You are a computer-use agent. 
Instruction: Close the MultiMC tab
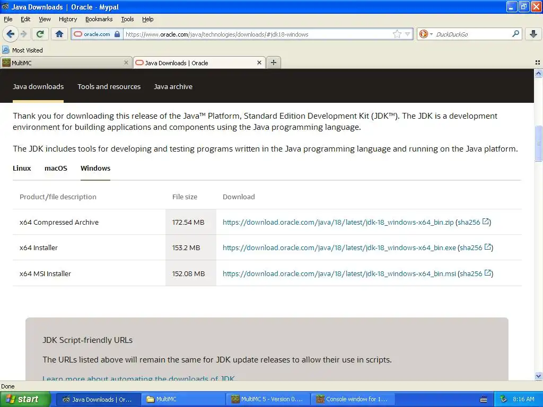(126, 63)
